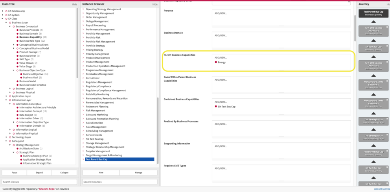Click the Expand button under Class Tree
The image size is (390, 192).
pos(39,173)
